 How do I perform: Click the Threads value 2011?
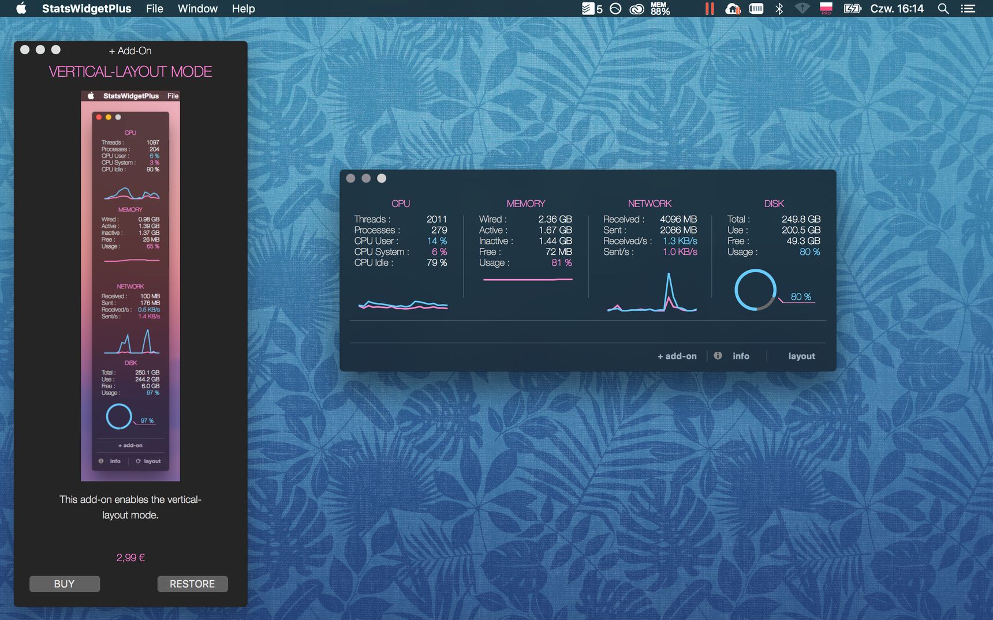437,219
